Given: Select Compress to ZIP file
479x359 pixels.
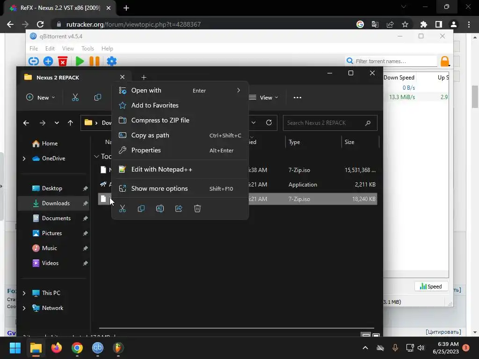Looking at the screenshot, I should tap(180, 120).
